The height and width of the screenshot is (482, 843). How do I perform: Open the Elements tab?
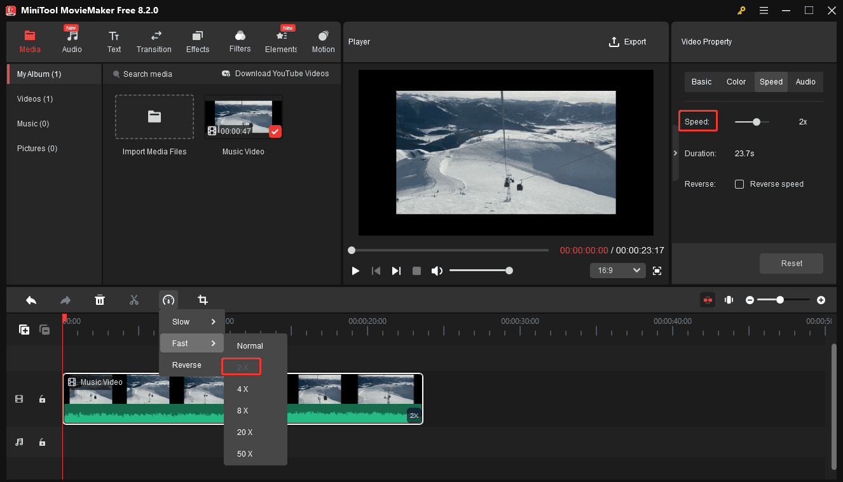(281, 42)
